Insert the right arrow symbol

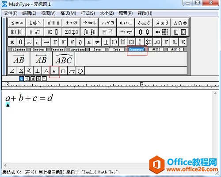pyautogui.click(x=46, y=42)
